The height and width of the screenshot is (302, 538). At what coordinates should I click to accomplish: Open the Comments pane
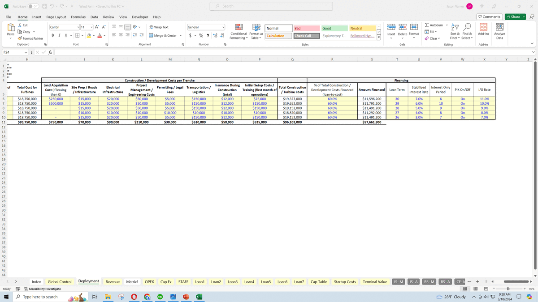[x=489, y=17]
